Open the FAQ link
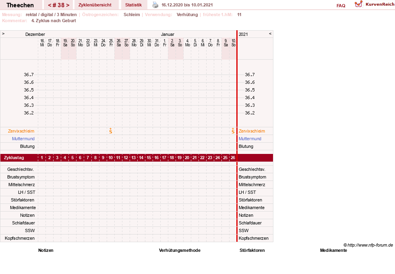The width and height of the screenshot is (395, 274). click(x=341, y=6)
